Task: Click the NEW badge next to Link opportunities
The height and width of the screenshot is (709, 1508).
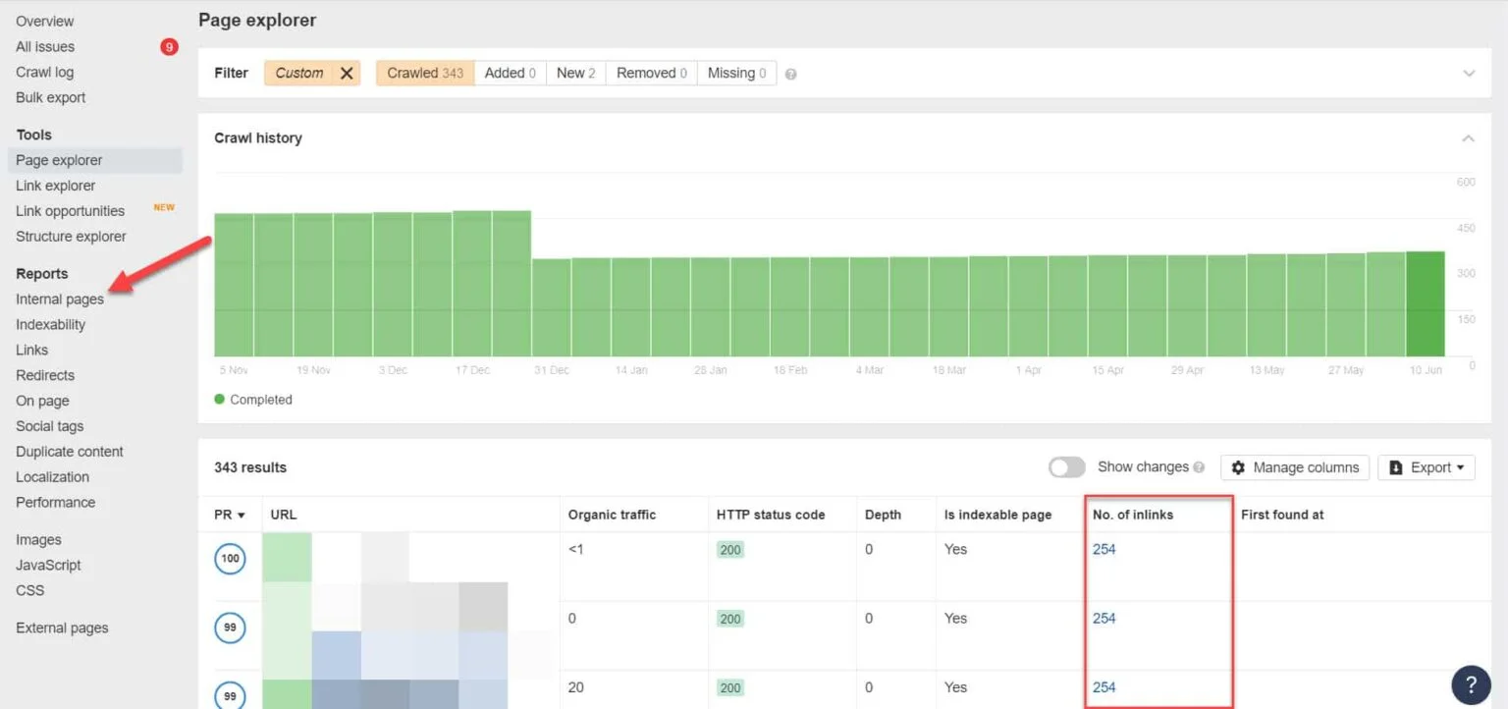Action: point(164,207)
